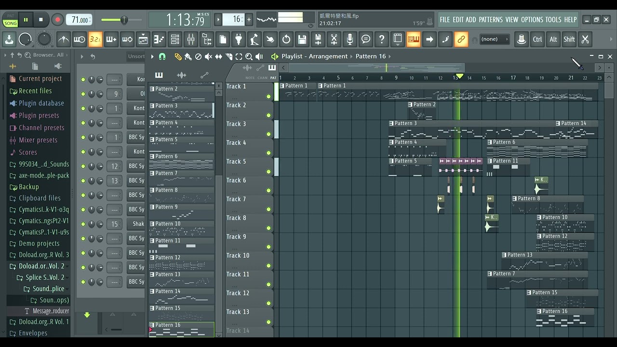
Task: Open the Channel rack window from the toolbar
Action: coord(175,39)
